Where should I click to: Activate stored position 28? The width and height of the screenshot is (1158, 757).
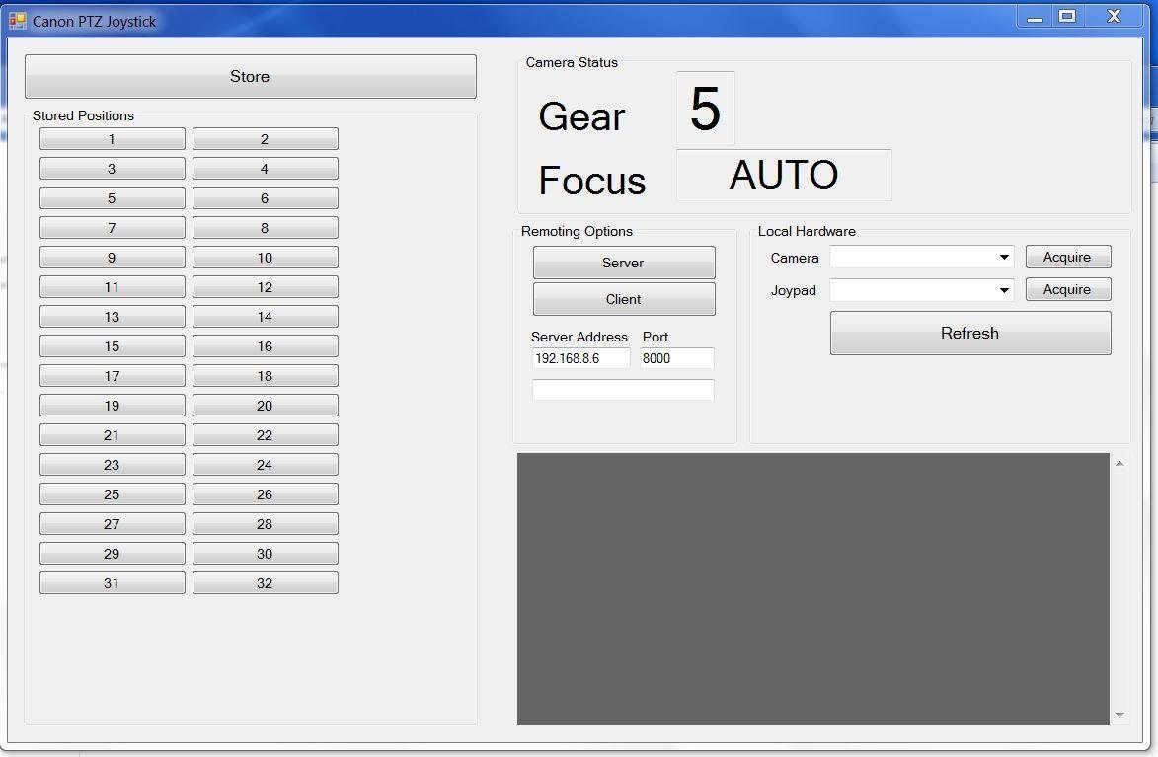click(266, 523)
